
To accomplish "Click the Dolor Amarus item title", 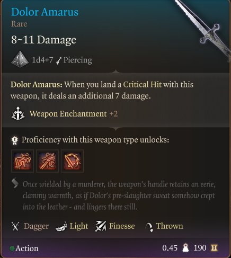I will tap(45, 12).
